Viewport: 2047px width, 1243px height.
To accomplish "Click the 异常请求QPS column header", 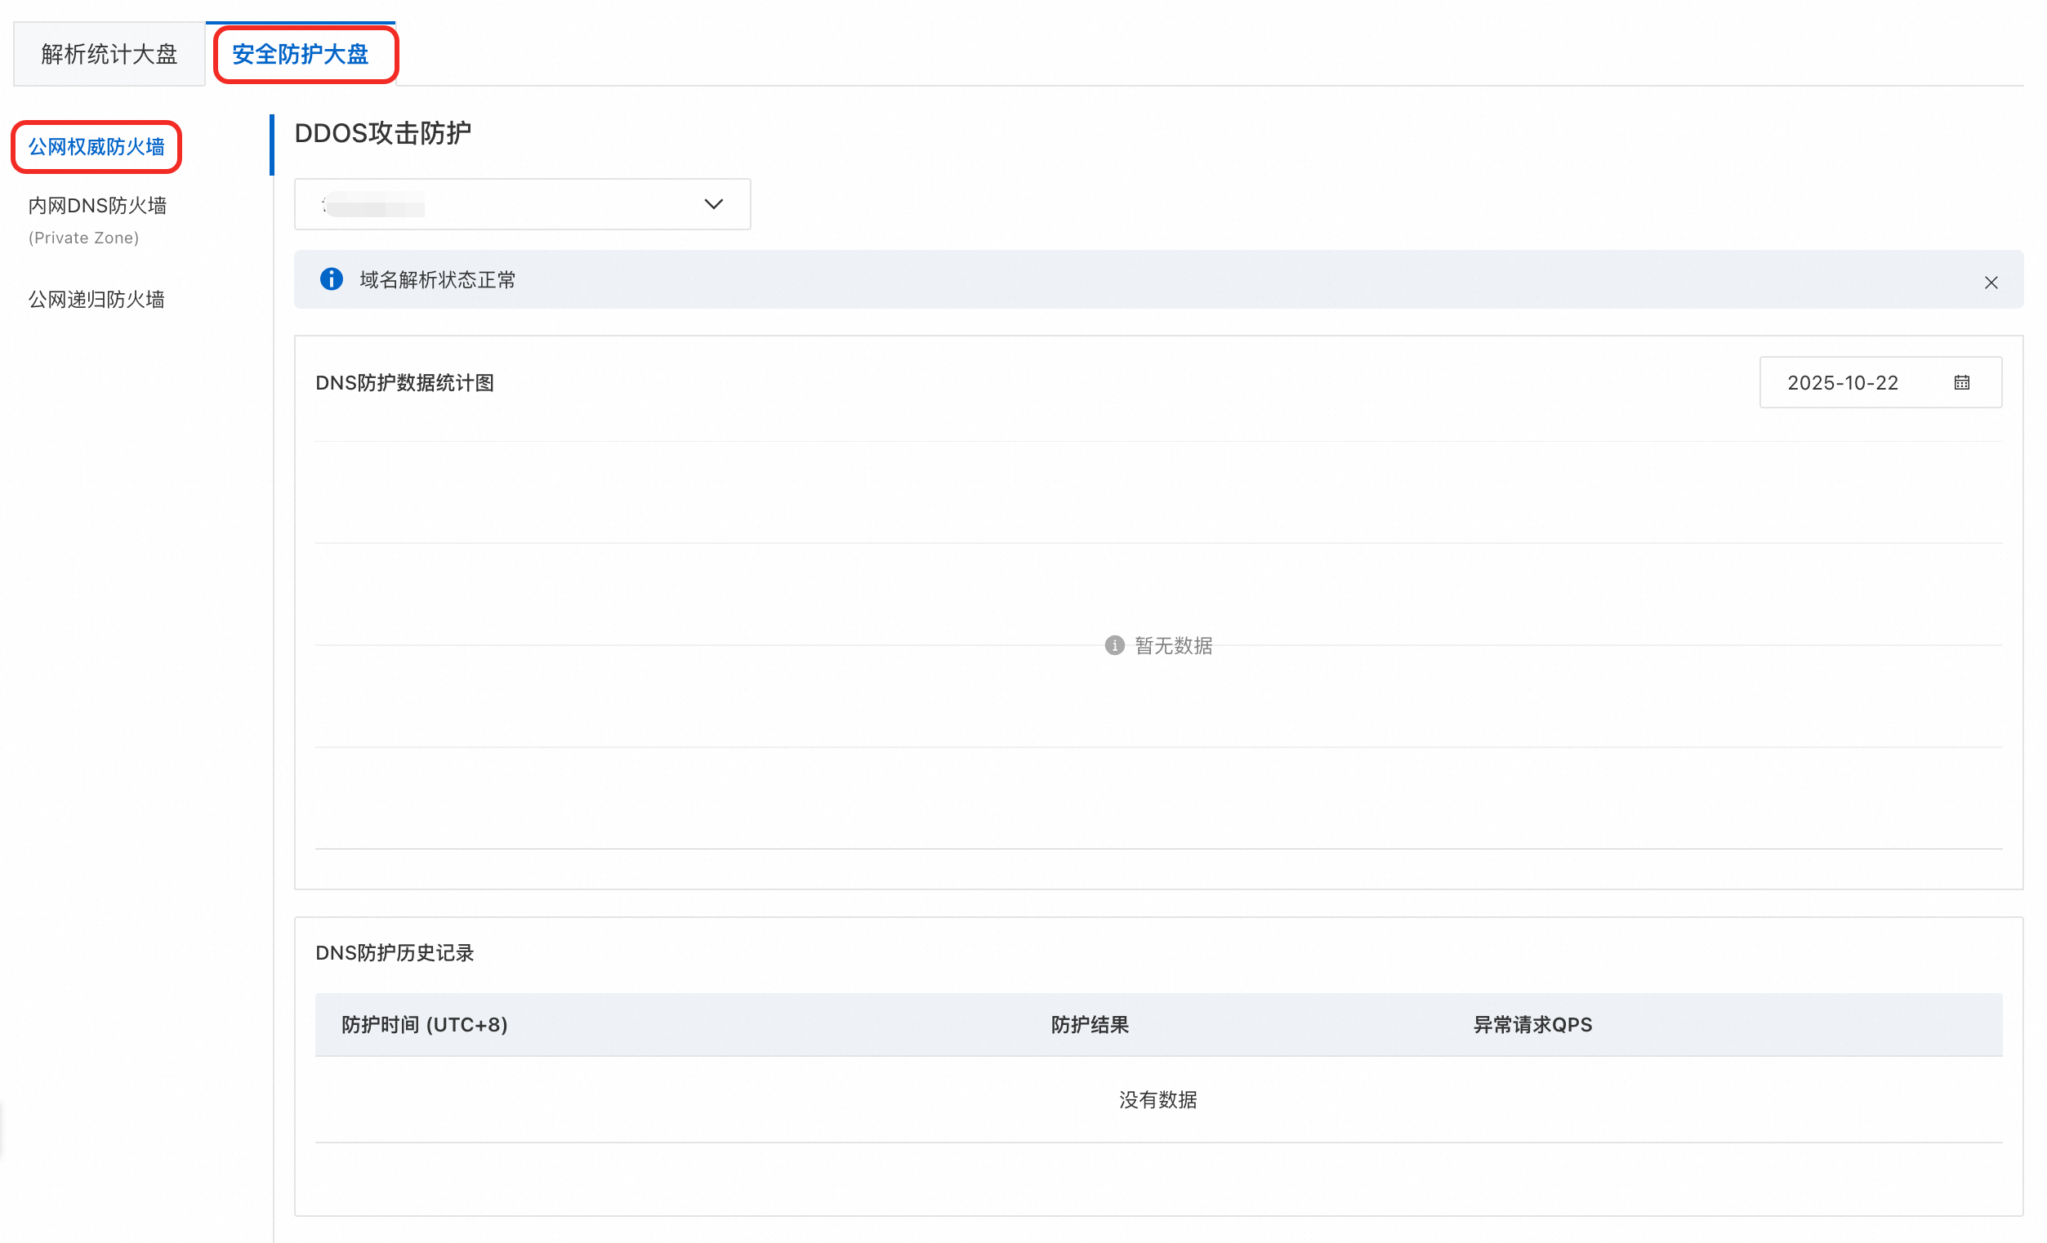I will (x=1532, y=1024).
